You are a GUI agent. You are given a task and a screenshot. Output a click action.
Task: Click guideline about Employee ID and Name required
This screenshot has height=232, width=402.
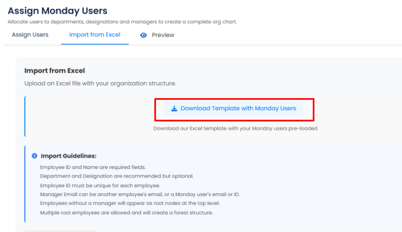pos(93,167)
